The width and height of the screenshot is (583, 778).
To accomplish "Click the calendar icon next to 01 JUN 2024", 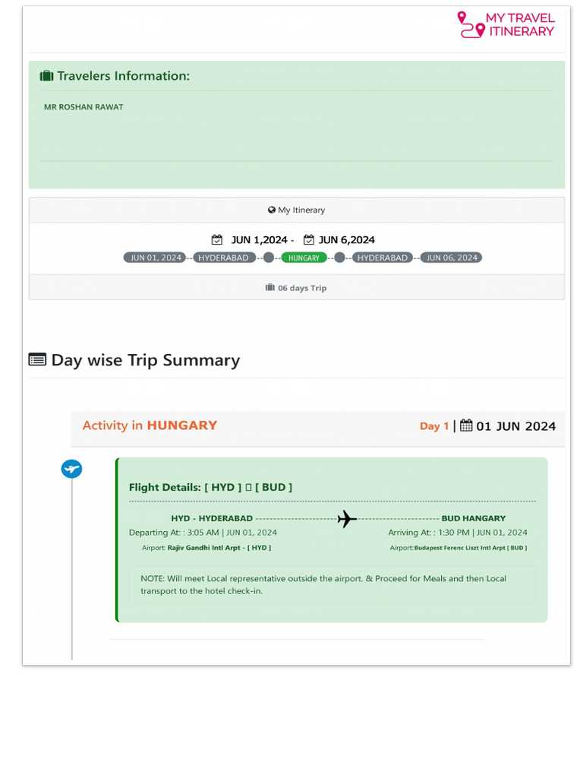I will (x=466, y=425).
